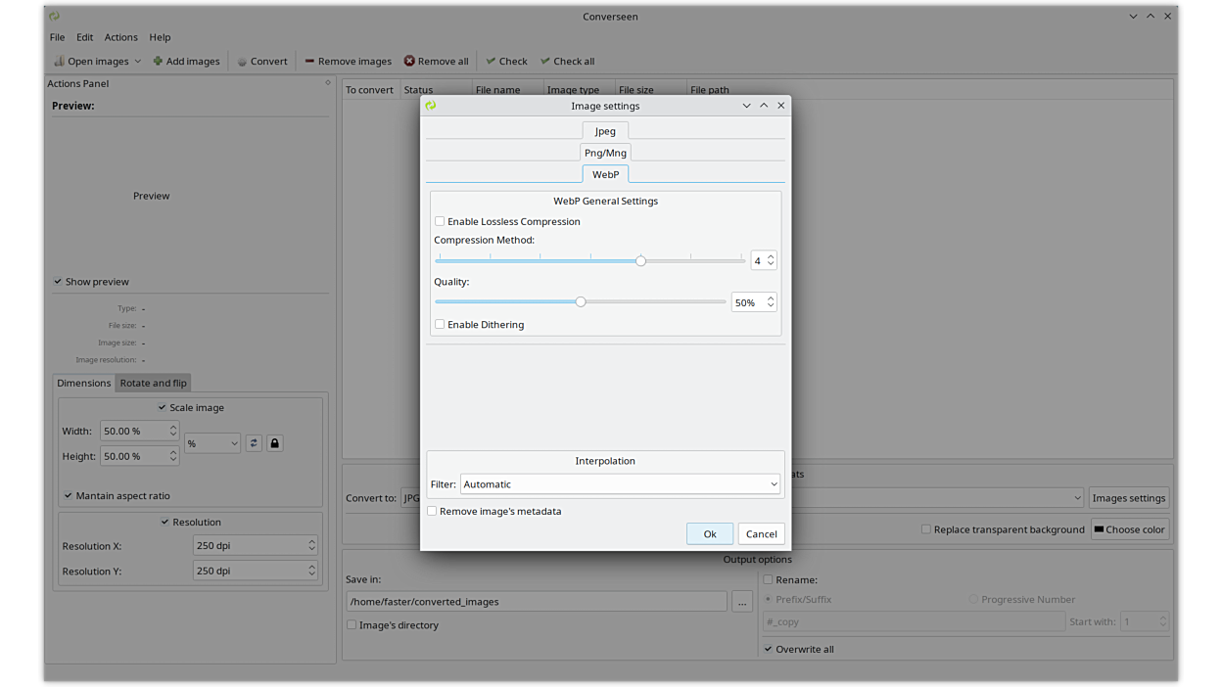This screenshot has width=1222, height=687.
Task: Click the Convert toolbar icon
Action: click(x=242, y=61)
